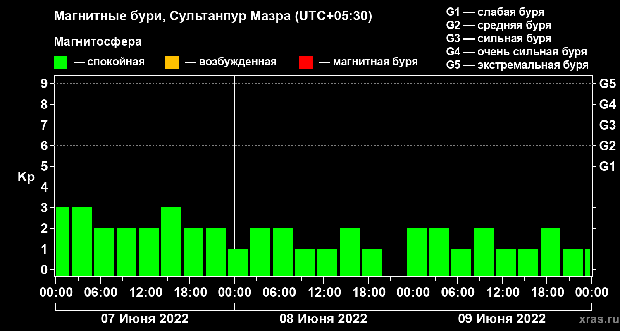The width and height of the screenshot is (620, 331).
Task: Click the 06:00 tick label of 09 Июня
Action: [x=458, y=292]
